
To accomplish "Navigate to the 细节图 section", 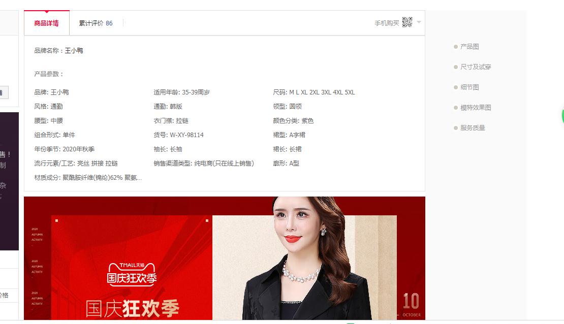I will (x=469, y=87).
